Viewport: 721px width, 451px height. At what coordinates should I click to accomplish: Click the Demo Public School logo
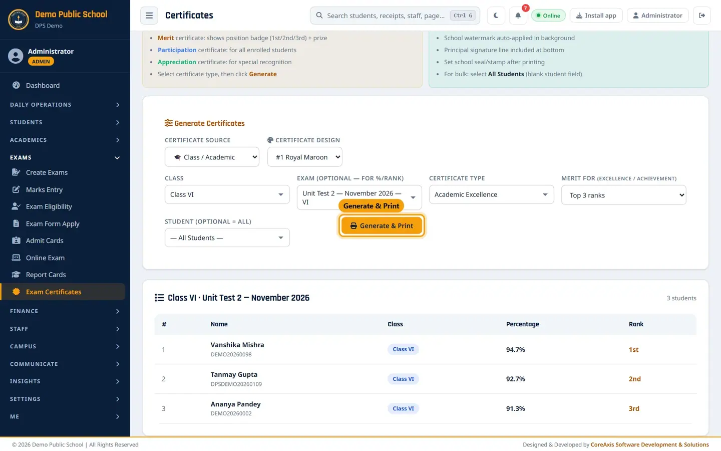[x=19, y=20]
